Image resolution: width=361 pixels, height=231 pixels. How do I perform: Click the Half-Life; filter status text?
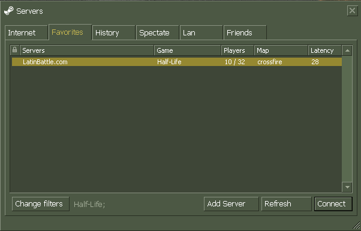click(89, 204)
